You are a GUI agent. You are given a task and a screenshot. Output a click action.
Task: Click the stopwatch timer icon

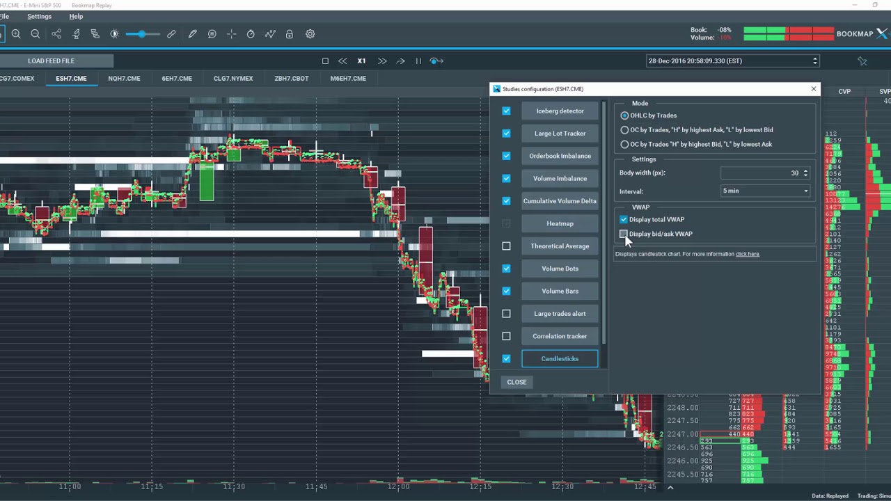coord(251,34)
